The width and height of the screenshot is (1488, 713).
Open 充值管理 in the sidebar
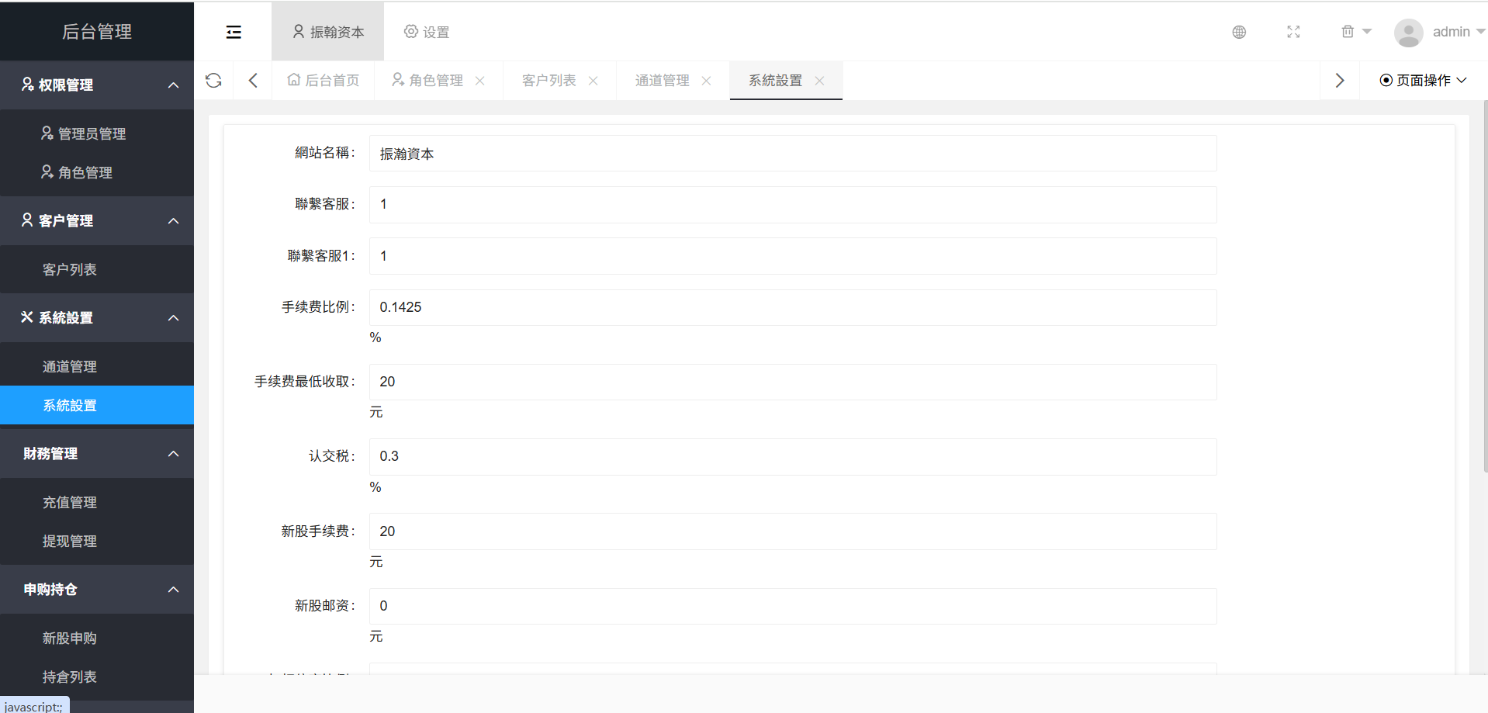(x=97, y=502)
